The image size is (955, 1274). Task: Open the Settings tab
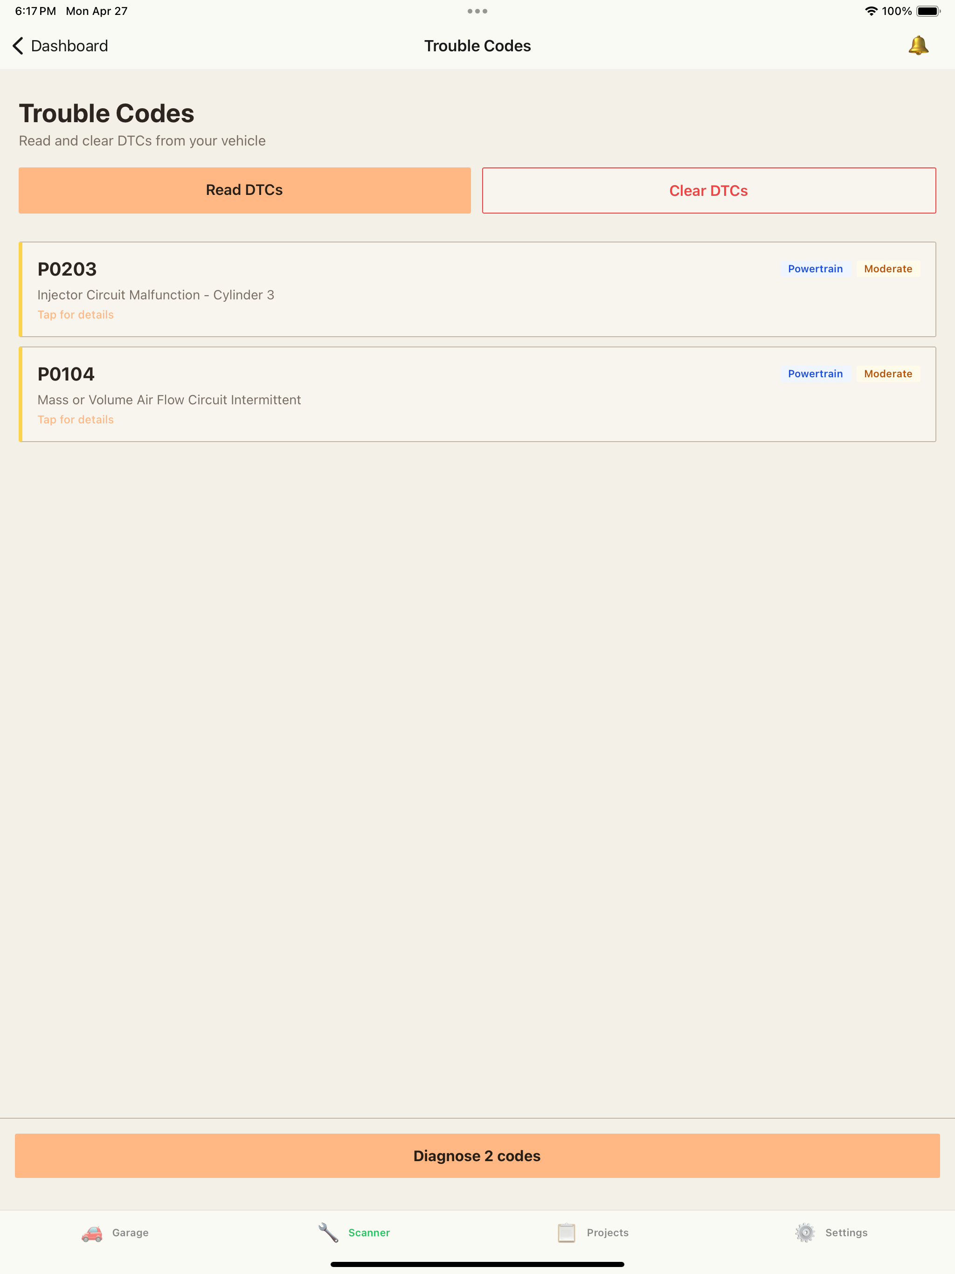(x=831, y=1232)
